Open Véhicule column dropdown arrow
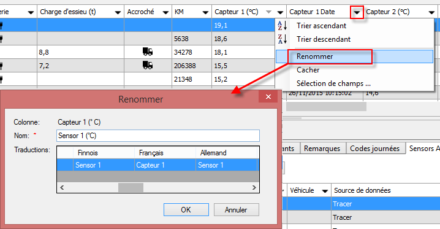Viewport: 440px width, 229px height. pos(325,191)
